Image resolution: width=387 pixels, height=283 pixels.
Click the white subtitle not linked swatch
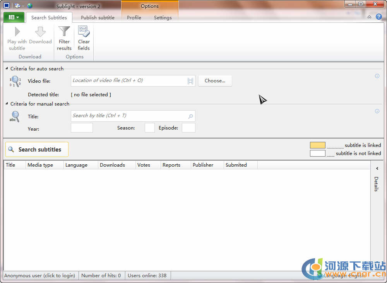[x=318, y=153]
